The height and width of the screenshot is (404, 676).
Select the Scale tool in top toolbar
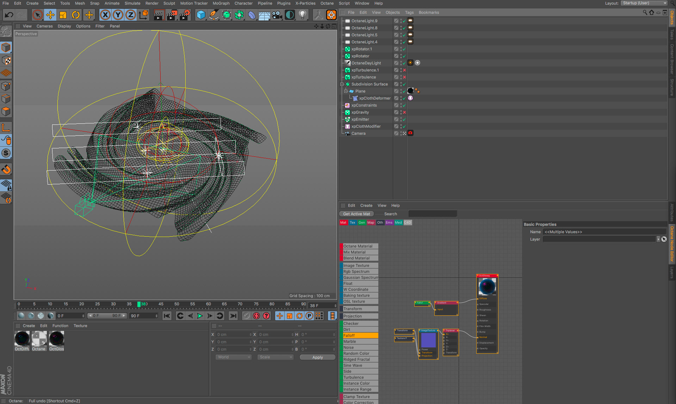pyautogui.click(x=63, y=15)
